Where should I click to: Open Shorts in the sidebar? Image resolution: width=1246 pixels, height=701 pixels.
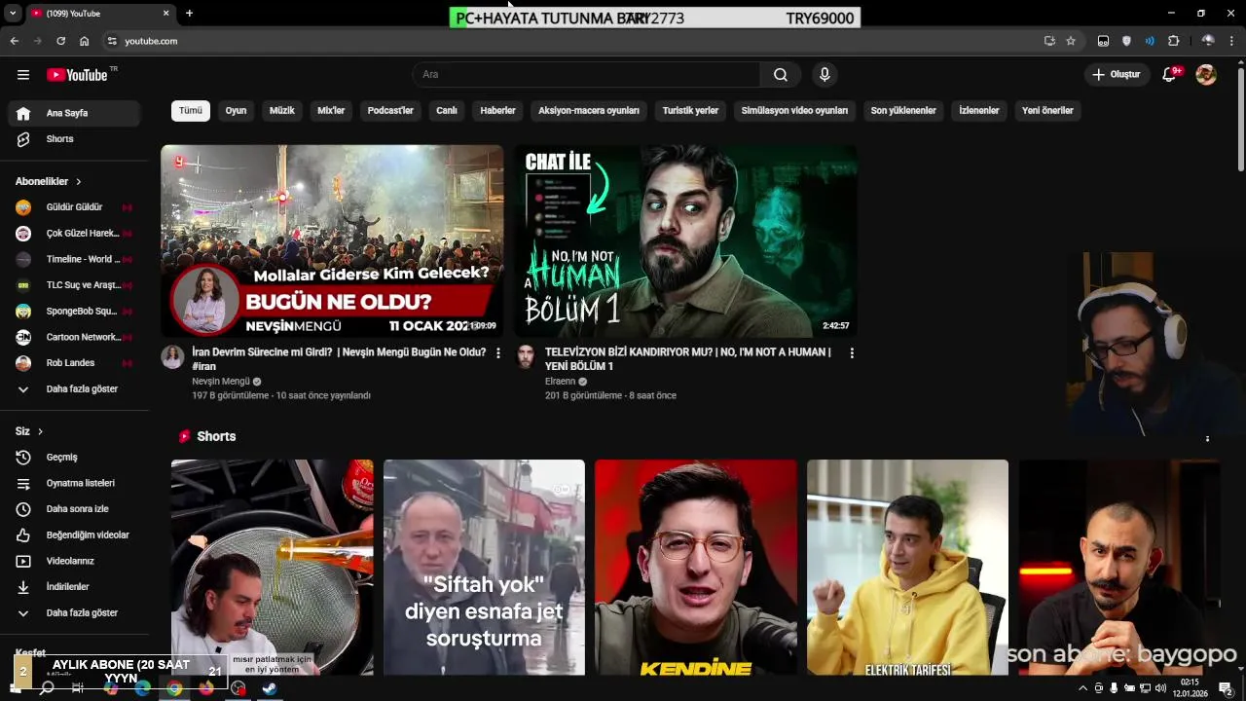coord(74,139)
